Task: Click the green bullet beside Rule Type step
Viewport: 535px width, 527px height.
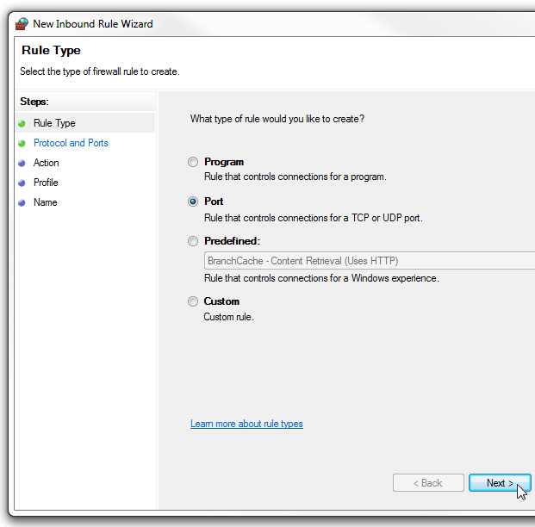Action: [x=22, y=123]
